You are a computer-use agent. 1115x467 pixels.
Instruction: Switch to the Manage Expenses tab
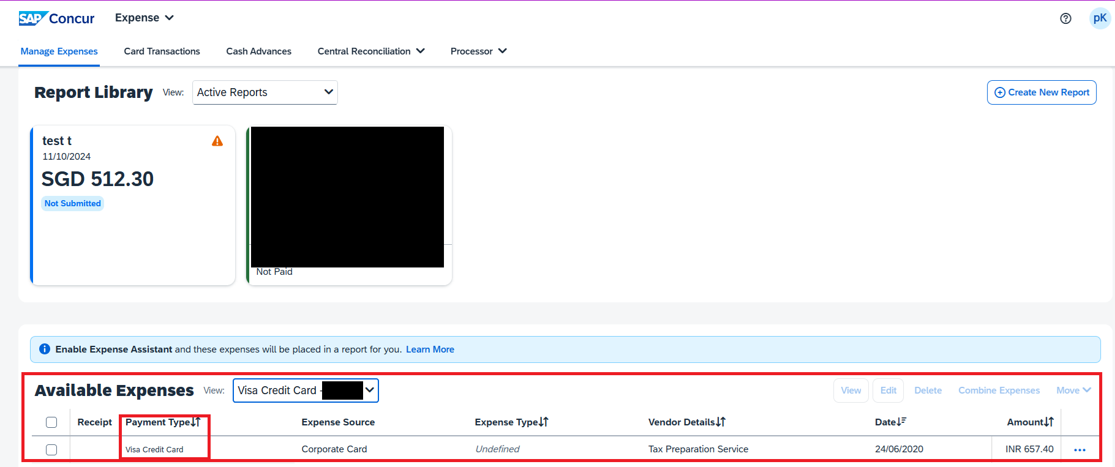59,51
